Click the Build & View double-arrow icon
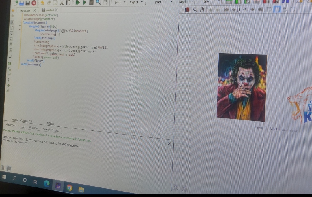This screenshot has width=312, height=197. coord(78,3)
